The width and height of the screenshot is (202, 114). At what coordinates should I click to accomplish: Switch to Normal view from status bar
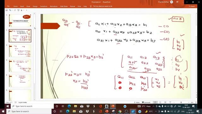[155, 102]
